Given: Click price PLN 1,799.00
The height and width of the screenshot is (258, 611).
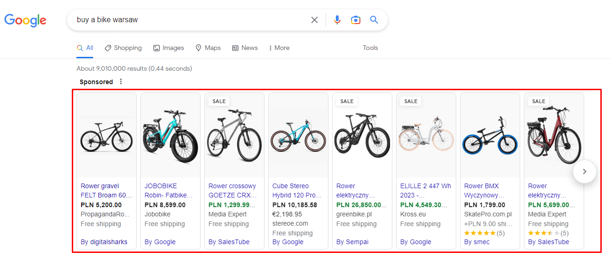Looking at the screenshot, I should point(485,205).
